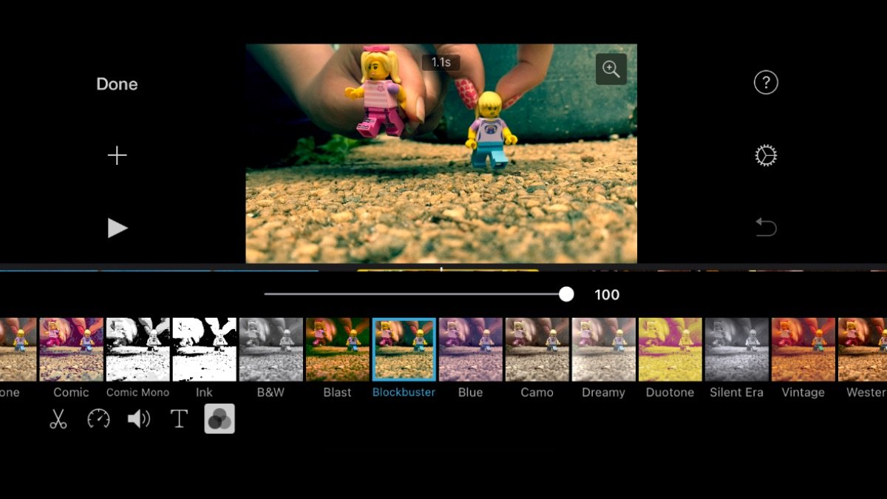The image size is (887, 499).
Task: Add media with the plus icon
Action: (x=118, y=155)
